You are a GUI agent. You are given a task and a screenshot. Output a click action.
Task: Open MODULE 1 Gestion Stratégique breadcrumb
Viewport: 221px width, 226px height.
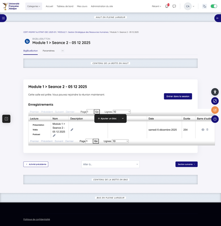pyautogui.click(x=83, y=32)
